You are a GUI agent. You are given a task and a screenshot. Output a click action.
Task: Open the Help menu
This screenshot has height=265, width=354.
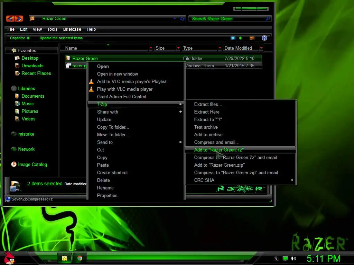point(91,29)
